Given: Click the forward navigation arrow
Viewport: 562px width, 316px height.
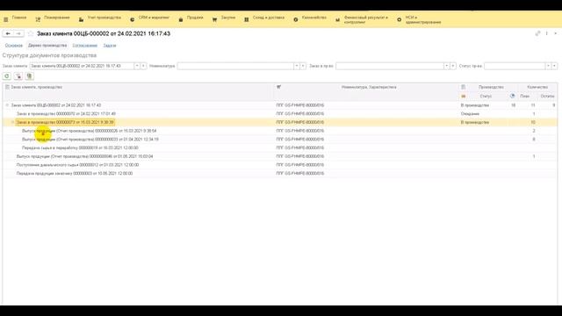Looking at the screenshot, I should pyautogui.click(x=18, y=33).
